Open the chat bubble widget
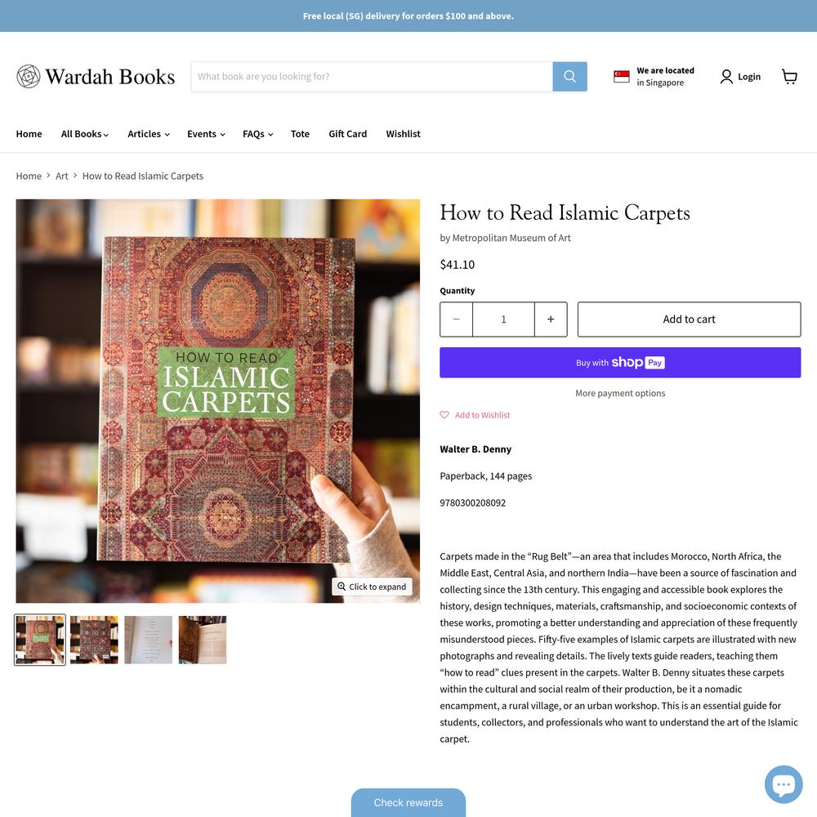The height and width of the screenshot is (817, 817). coord(784,784)
